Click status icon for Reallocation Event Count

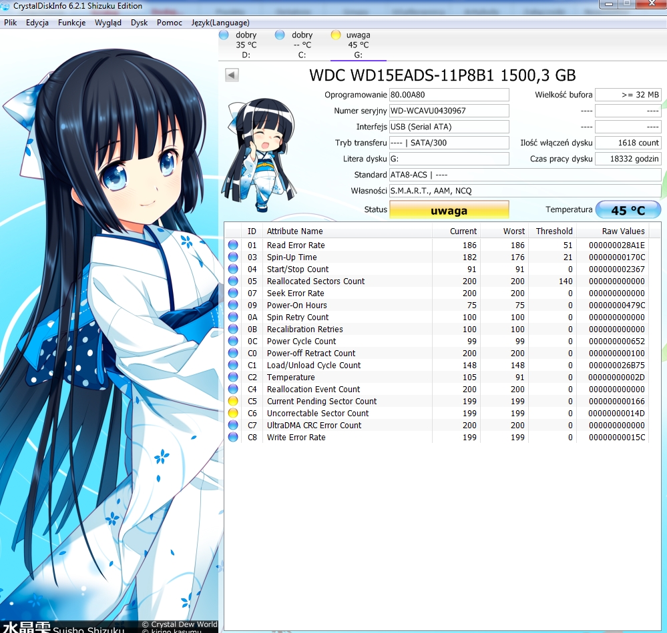(x=233, y=389)
